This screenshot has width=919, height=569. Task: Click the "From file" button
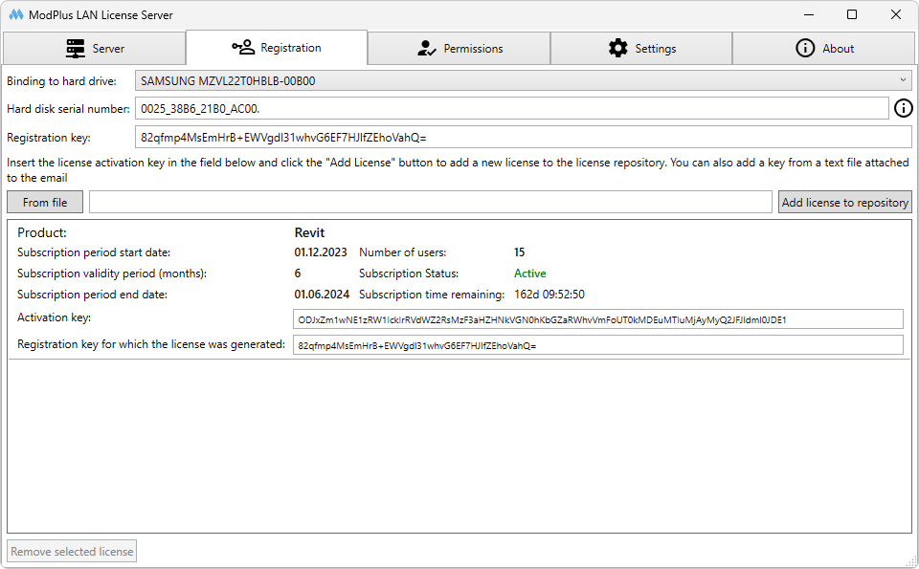(x=45, y=202)
